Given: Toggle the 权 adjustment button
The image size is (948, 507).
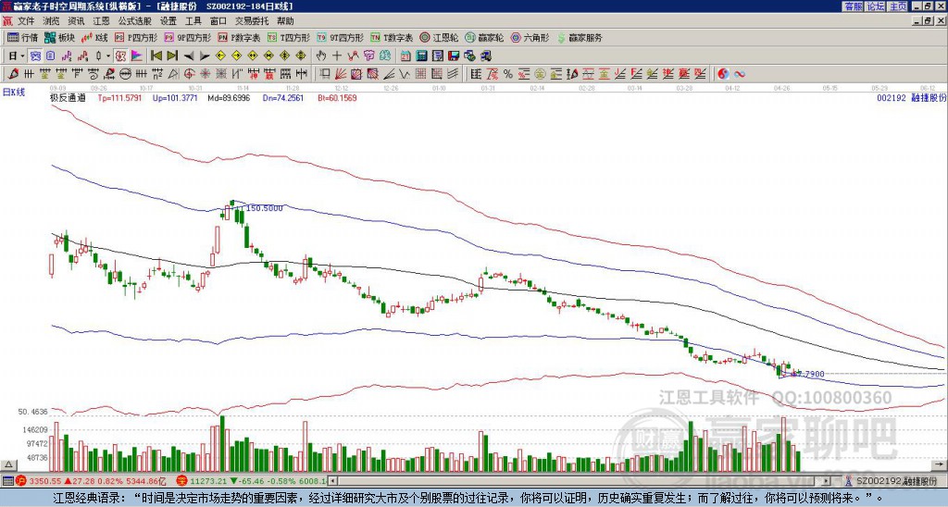Looking at the screenshot, I should pyautogui.click(x=120, y=56).
